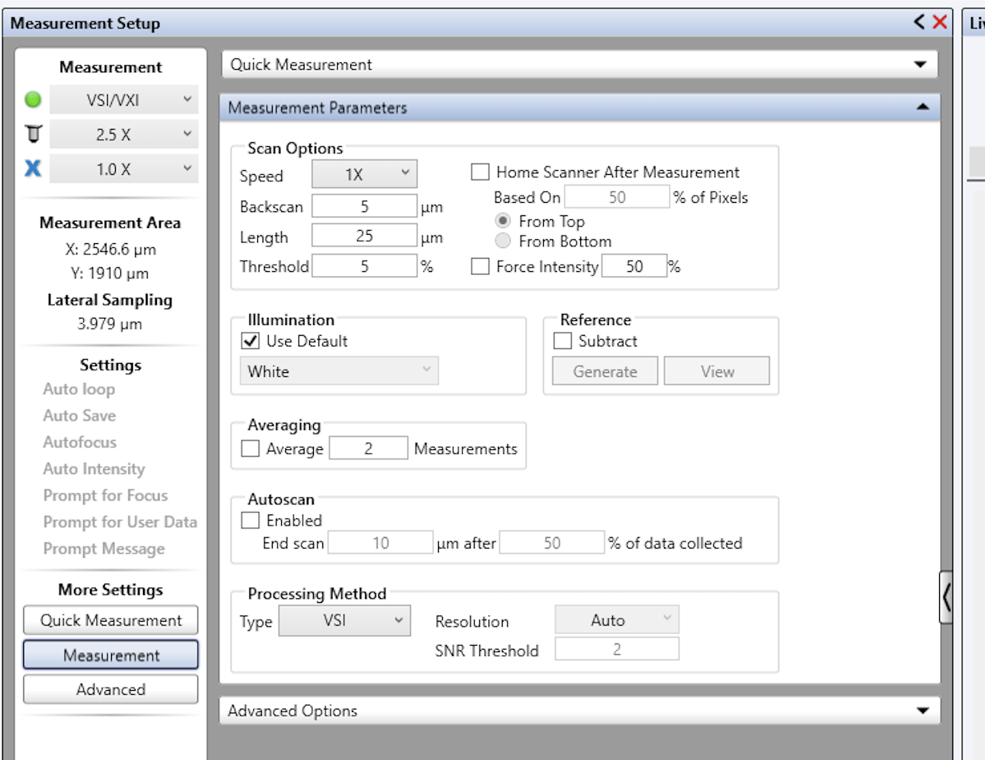Click the blue X multiplier icon
This screenshot has width=985, height=760.
tap(33, 169)
